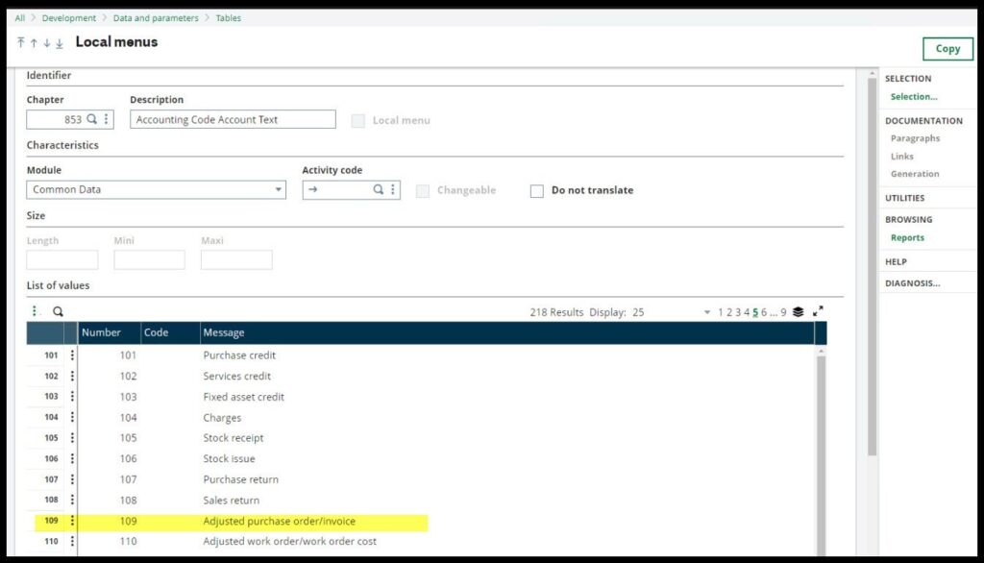The image size is (984, 563).
Task: Go to first record arrow icon
Action: click(21, 43)
